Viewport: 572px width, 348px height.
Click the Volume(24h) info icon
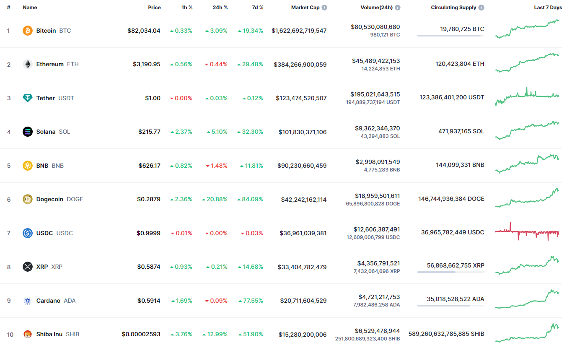398,8
